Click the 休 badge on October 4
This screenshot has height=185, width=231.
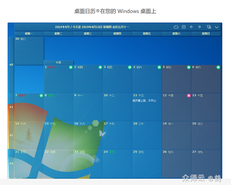(159, 67)
